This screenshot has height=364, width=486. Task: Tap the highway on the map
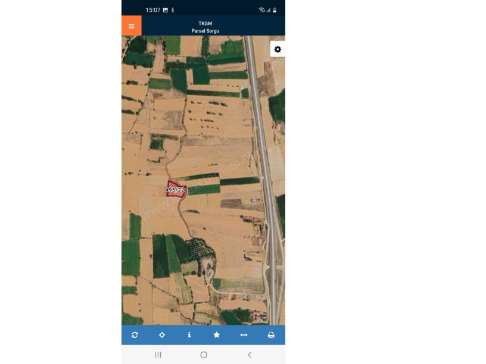point(263,155)
